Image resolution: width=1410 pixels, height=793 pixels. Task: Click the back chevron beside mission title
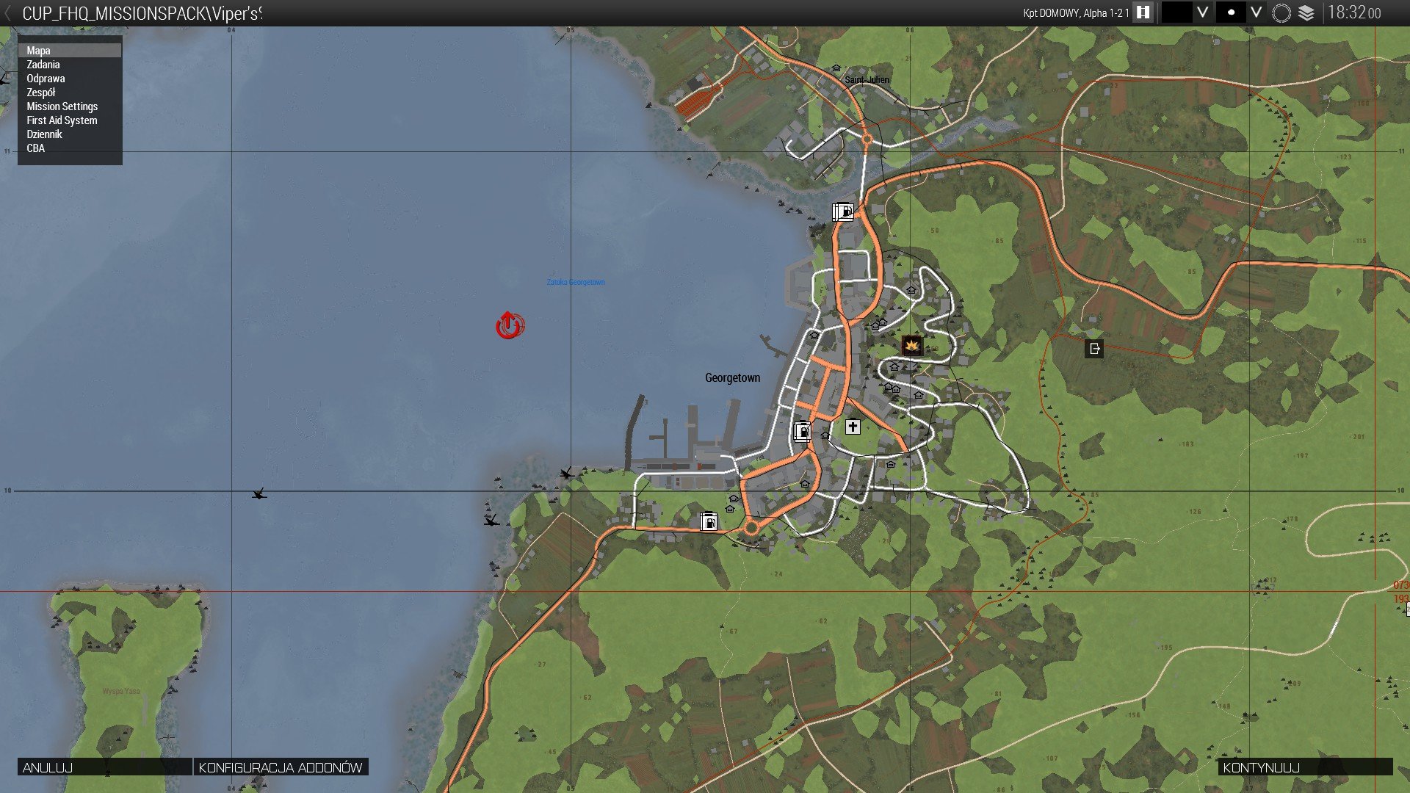point(8,12)
